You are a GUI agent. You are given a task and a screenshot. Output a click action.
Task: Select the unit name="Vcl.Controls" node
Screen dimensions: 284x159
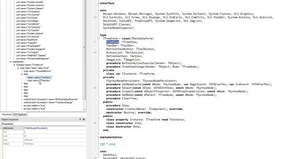[28, 15]
